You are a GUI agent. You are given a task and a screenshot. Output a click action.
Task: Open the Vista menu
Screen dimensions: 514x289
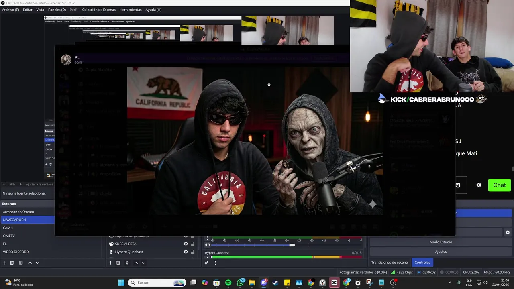coord(40,10)
